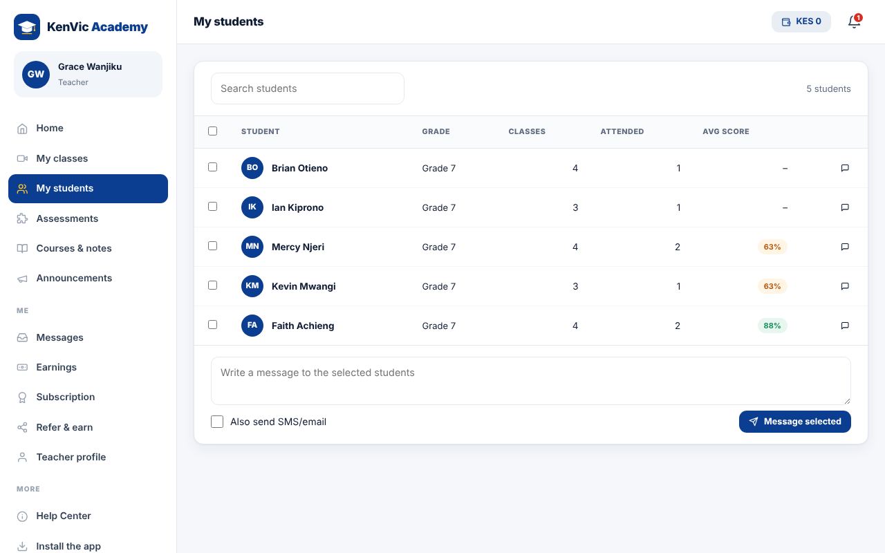Open Help Center in the sidebar
Screen dimensions: 885x553
[x=88, y=516]
